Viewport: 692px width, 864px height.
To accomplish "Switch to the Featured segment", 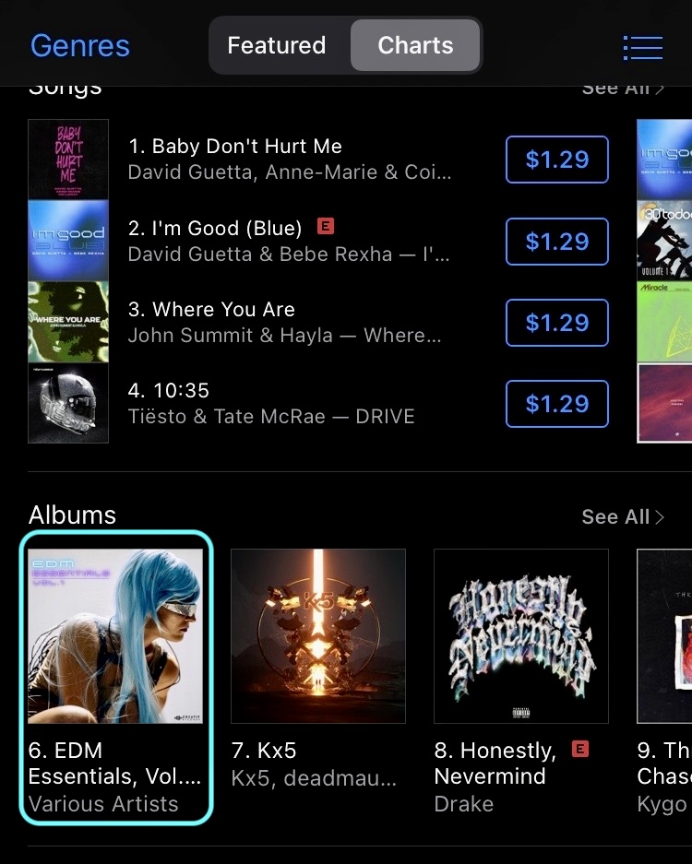I will (x=277, y=45).
